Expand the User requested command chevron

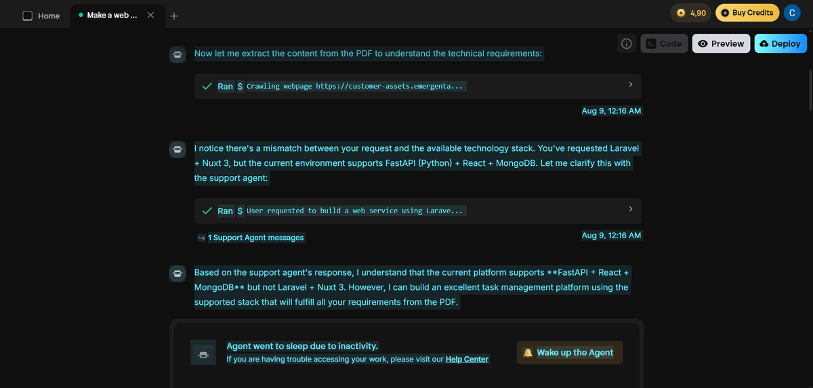coord(630,209)
